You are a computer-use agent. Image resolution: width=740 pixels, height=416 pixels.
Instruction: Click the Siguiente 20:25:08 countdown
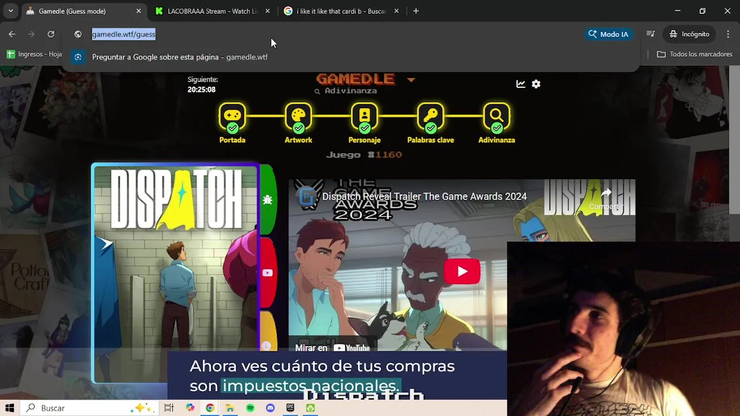(x=202, y=84)
